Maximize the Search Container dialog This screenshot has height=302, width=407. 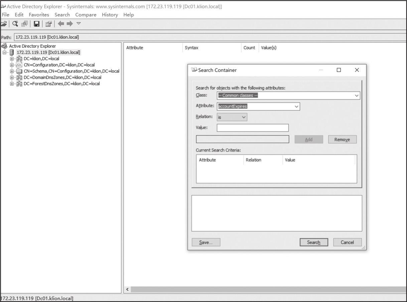click(339, 70)
